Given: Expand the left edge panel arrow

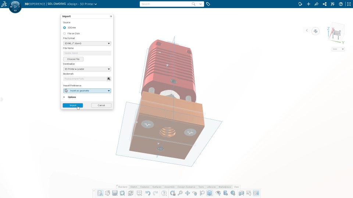Looking at the screenshot, I should (x=2, y=99).
